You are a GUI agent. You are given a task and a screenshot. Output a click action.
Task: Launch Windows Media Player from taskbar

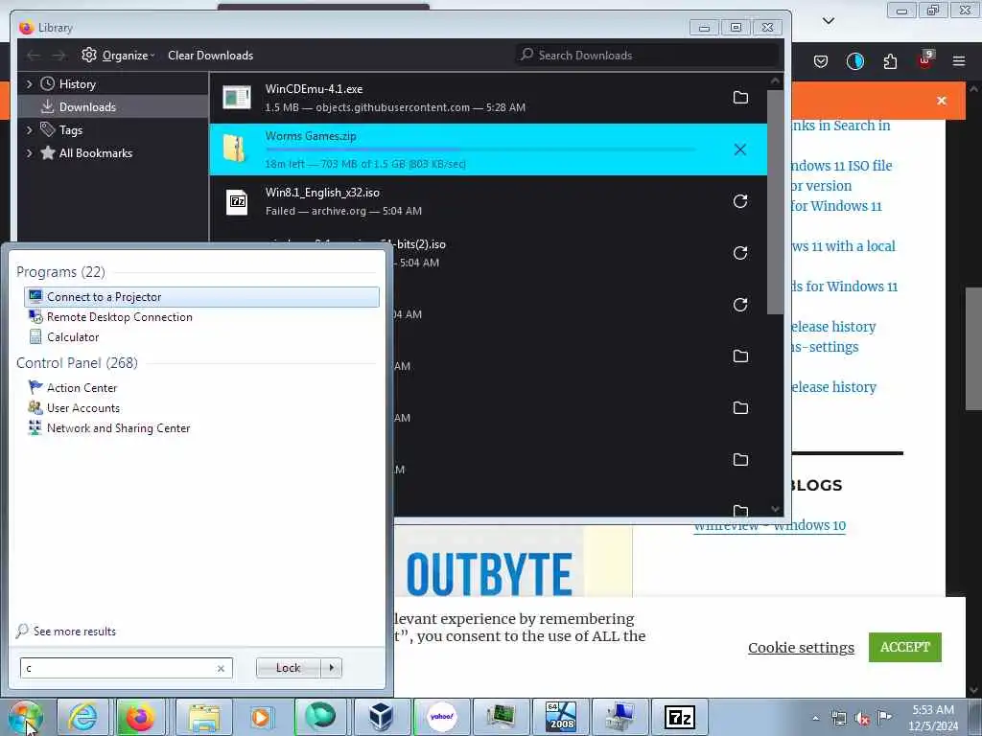point(262,717)
